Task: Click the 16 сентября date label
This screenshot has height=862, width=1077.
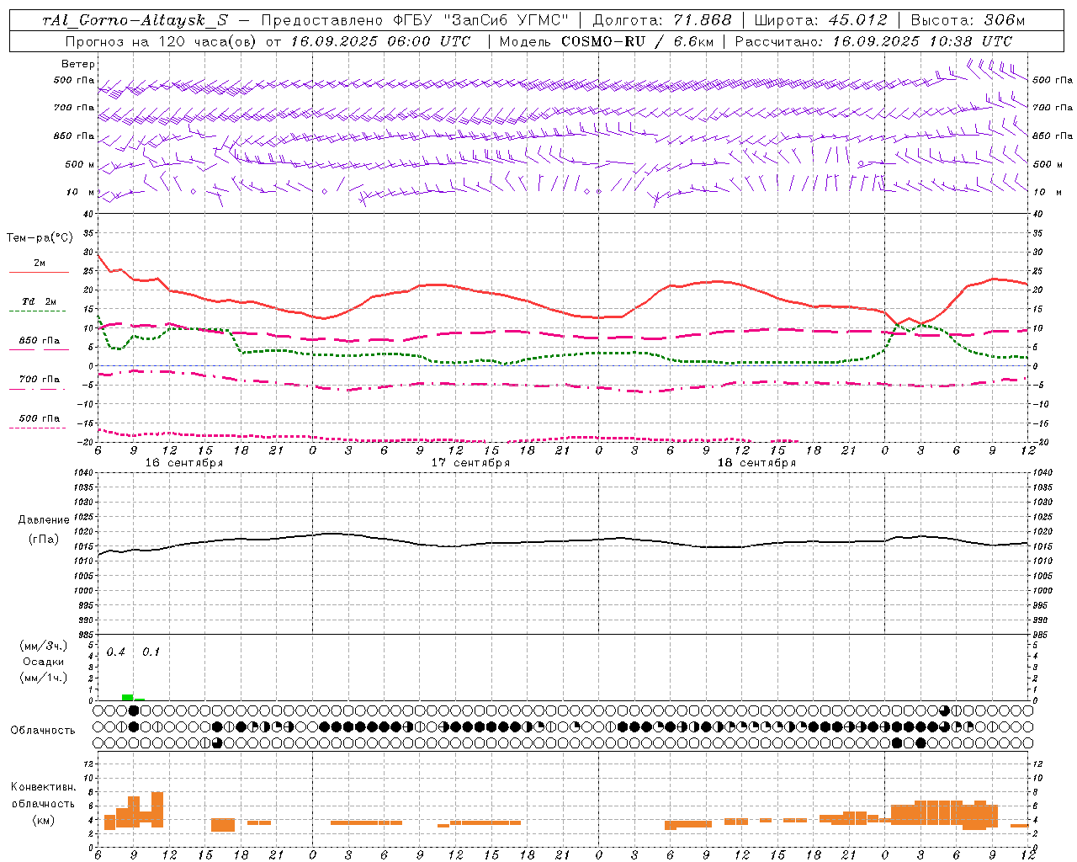Action: click(x=184, y=463)
